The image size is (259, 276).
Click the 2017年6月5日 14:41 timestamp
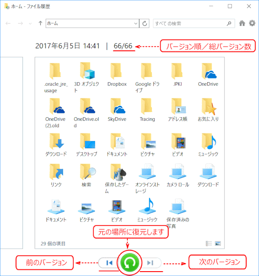[67, 46]
